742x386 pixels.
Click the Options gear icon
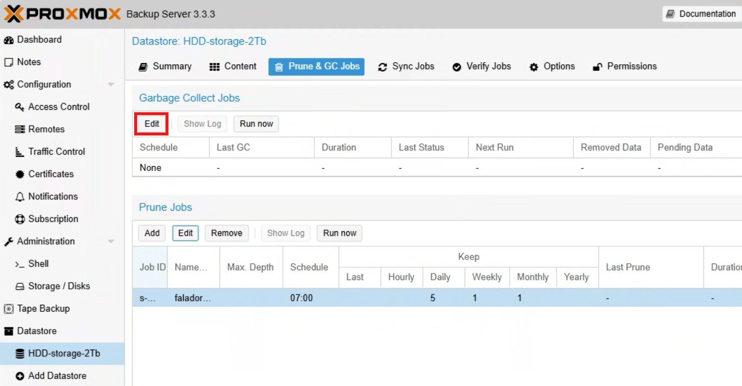tap(534, 67)
